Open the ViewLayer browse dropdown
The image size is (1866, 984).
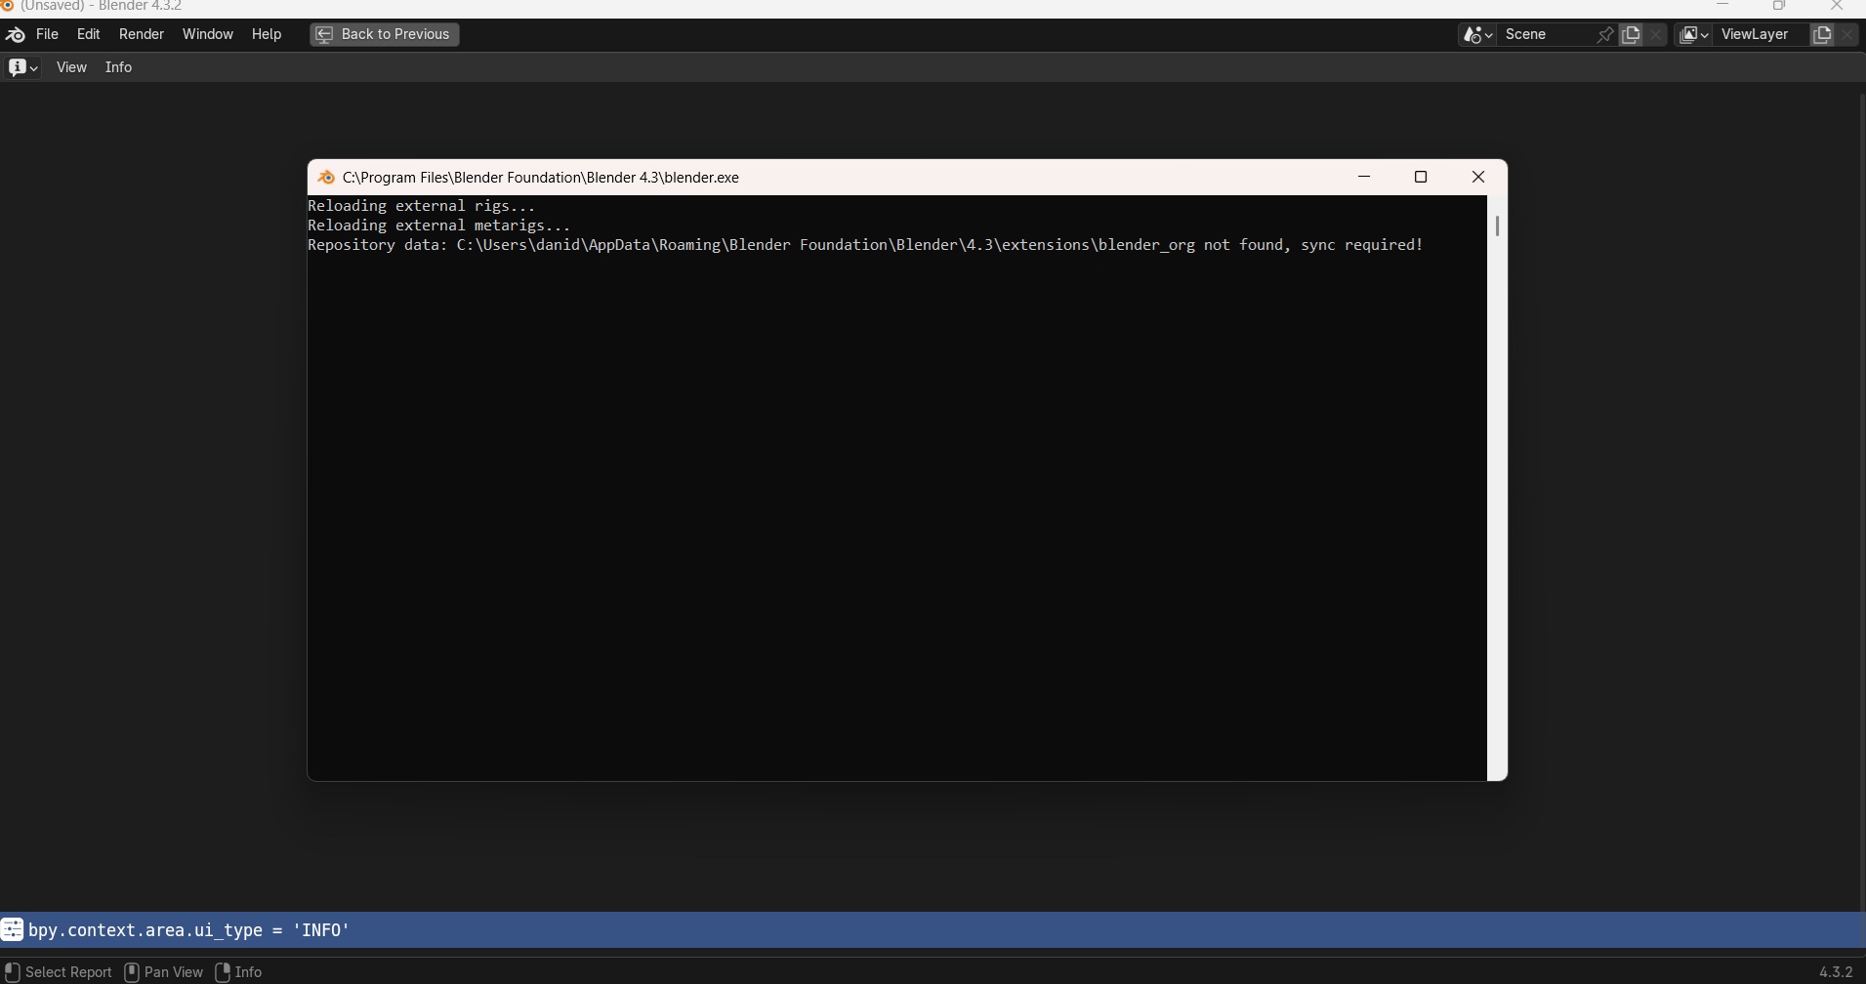[1693, 34]
